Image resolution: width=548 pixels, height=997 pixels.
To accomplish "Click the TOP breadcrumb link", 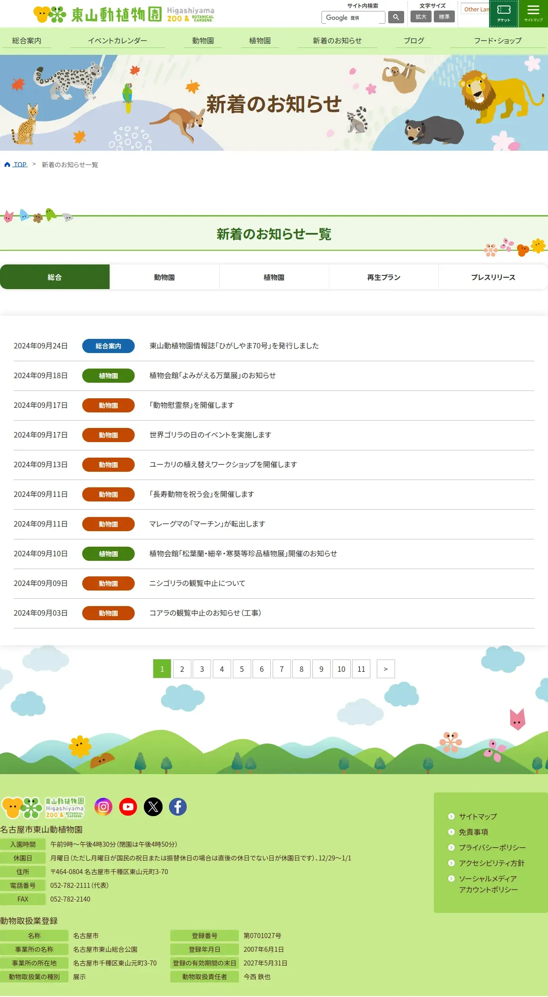I will 20,164.
